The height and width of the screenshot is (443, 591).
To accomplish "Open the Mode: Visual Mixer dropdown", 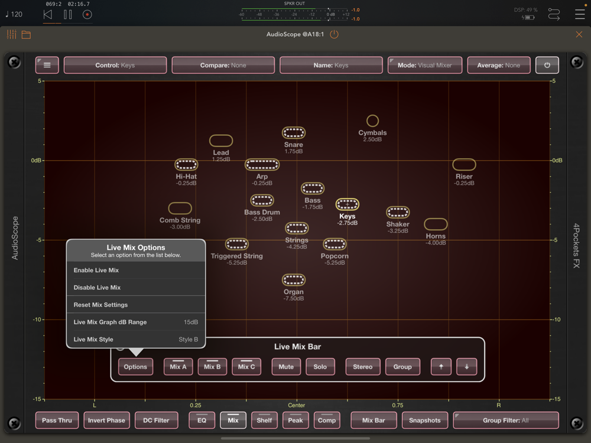I will tap(425, 65).
